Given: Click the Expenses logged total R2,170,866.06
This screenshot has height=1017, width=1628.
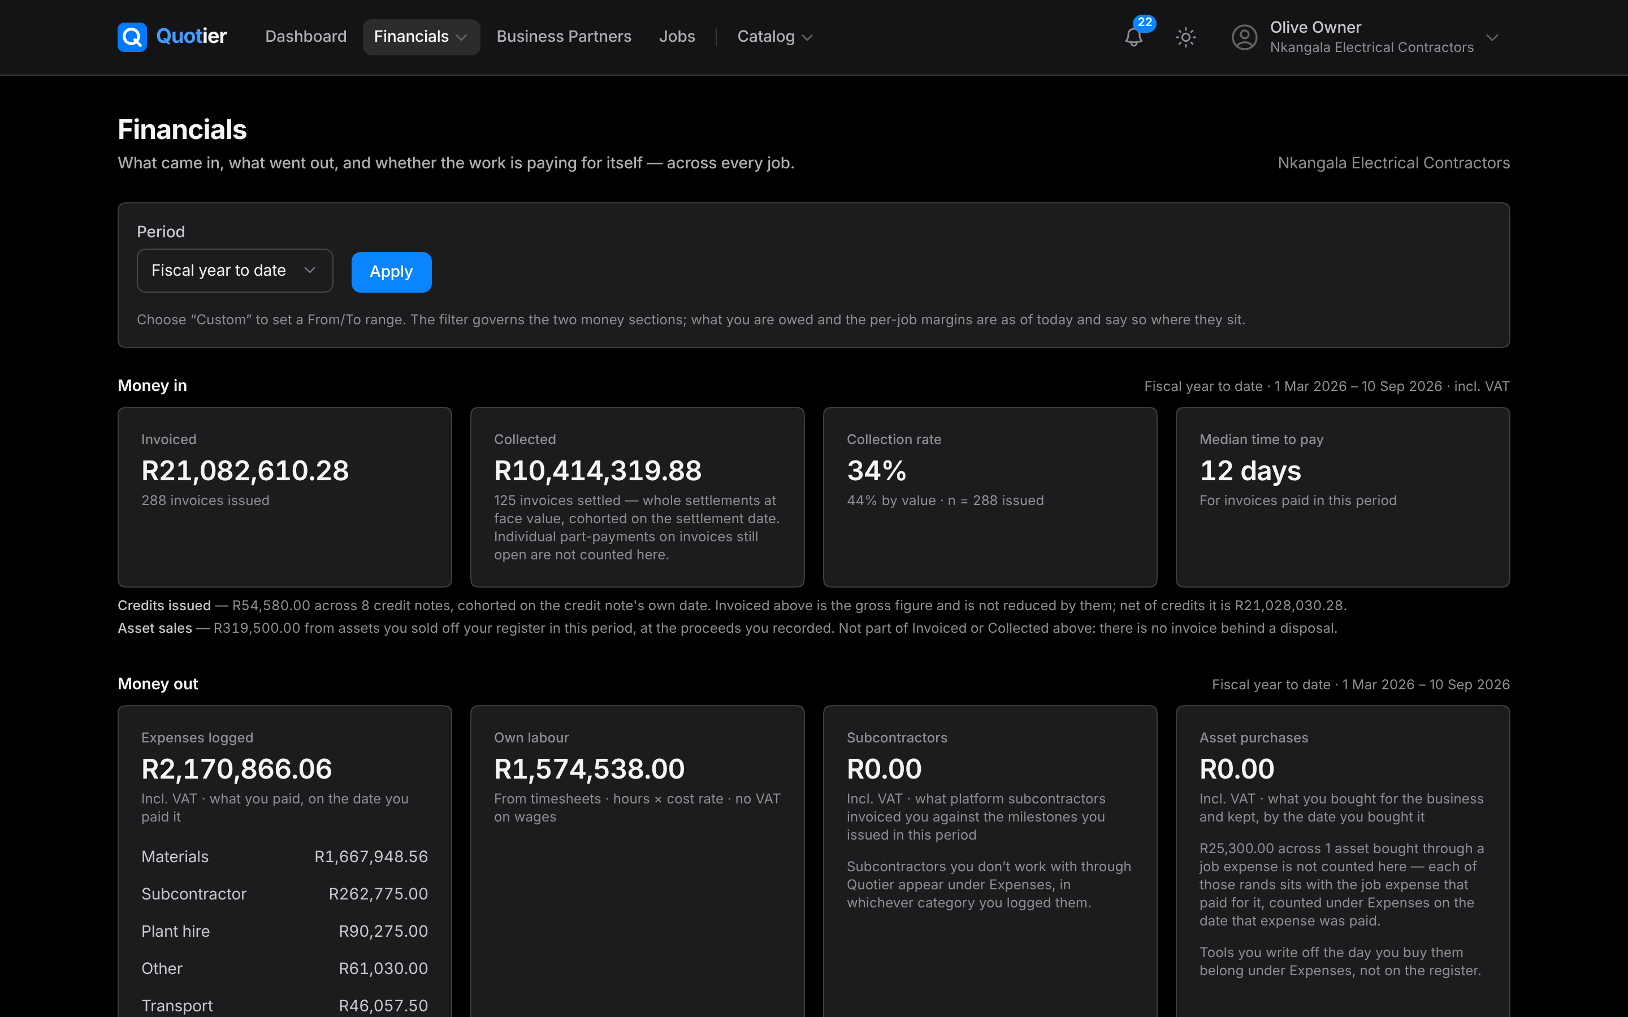Looking at the screenshot, I should 236,769.
